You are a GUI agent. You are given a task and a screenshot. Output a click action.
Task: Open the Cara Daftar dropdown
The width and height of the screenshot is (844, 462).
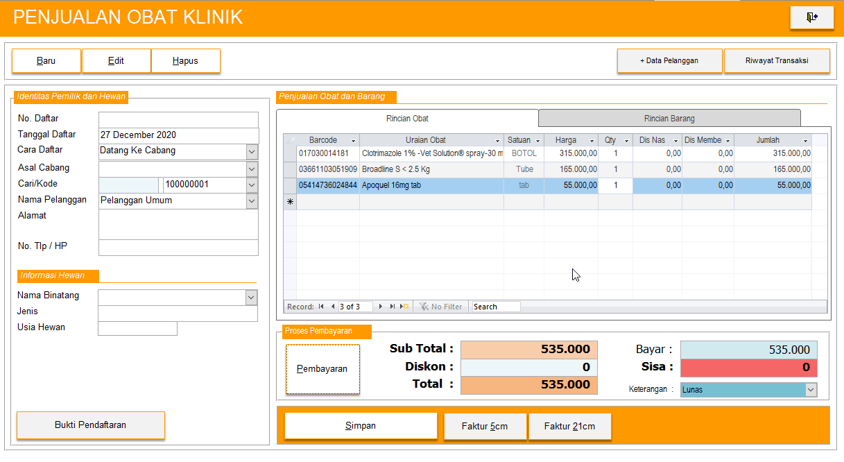point(251,151)
